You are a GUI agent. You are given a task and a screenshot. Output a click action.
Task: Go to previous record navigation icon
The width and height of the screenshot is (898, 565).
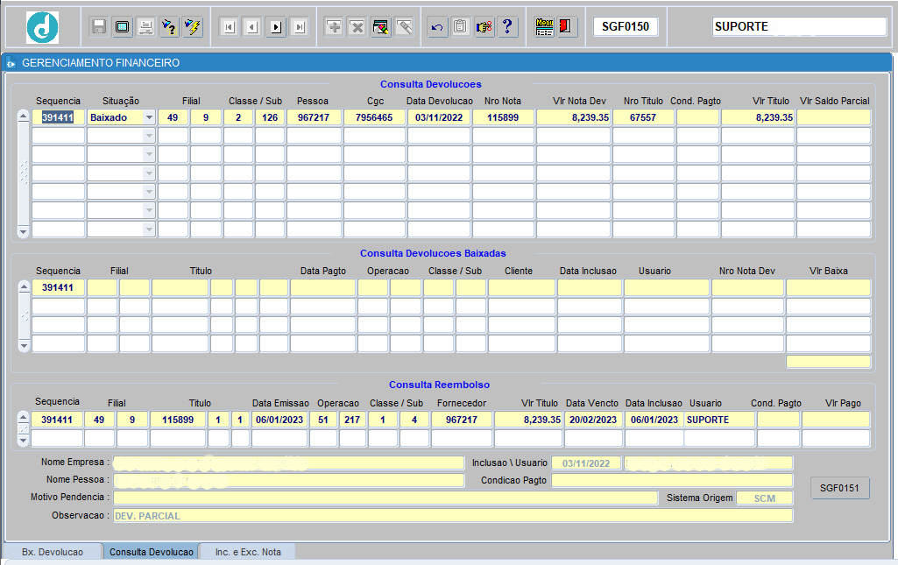[x=252, y=27]
